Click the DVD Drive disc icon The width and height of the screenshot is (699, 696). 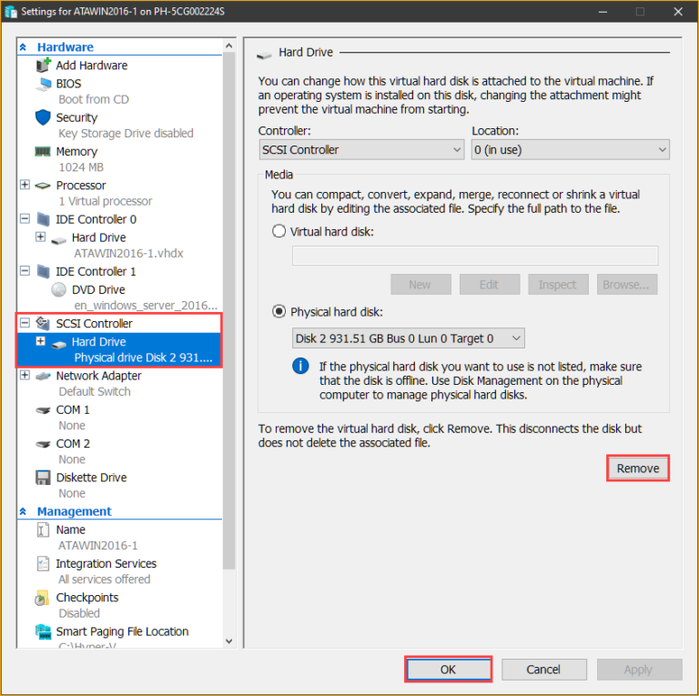[58, 289]
